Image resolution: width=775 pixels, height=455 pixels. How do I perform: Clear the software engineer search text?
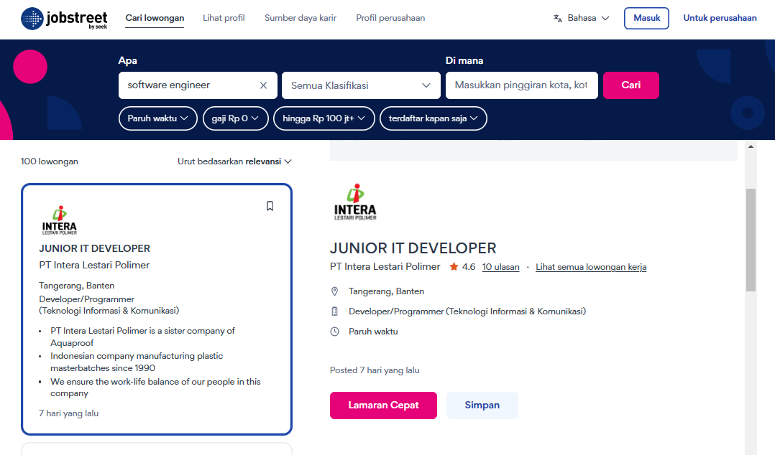(x=263, y=85)
